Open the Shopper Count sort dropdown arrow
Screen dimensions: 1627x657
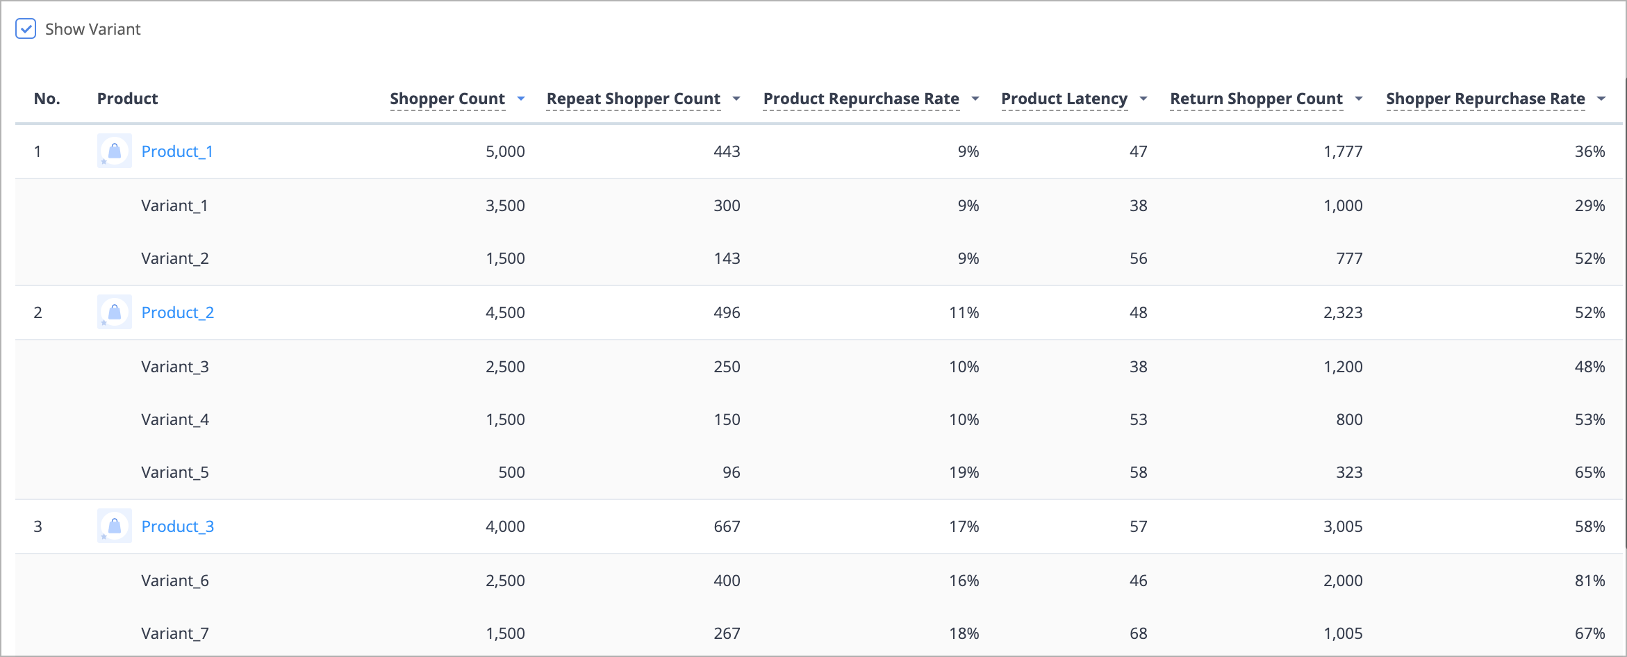pos(521,99)
